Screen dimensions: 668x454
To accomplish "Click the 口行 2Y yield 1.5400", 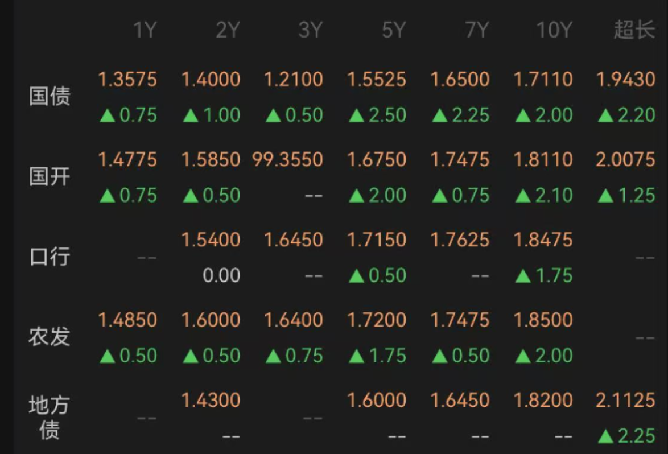I will 211,240.
